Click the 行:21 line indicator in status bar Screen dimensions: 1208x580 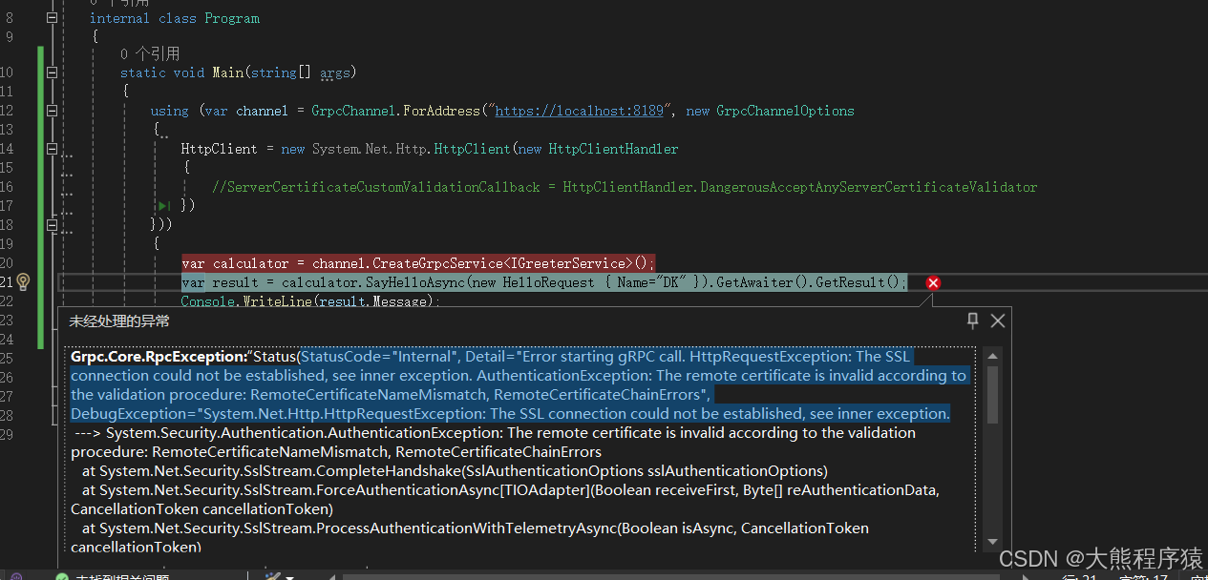coord(1079,576)
